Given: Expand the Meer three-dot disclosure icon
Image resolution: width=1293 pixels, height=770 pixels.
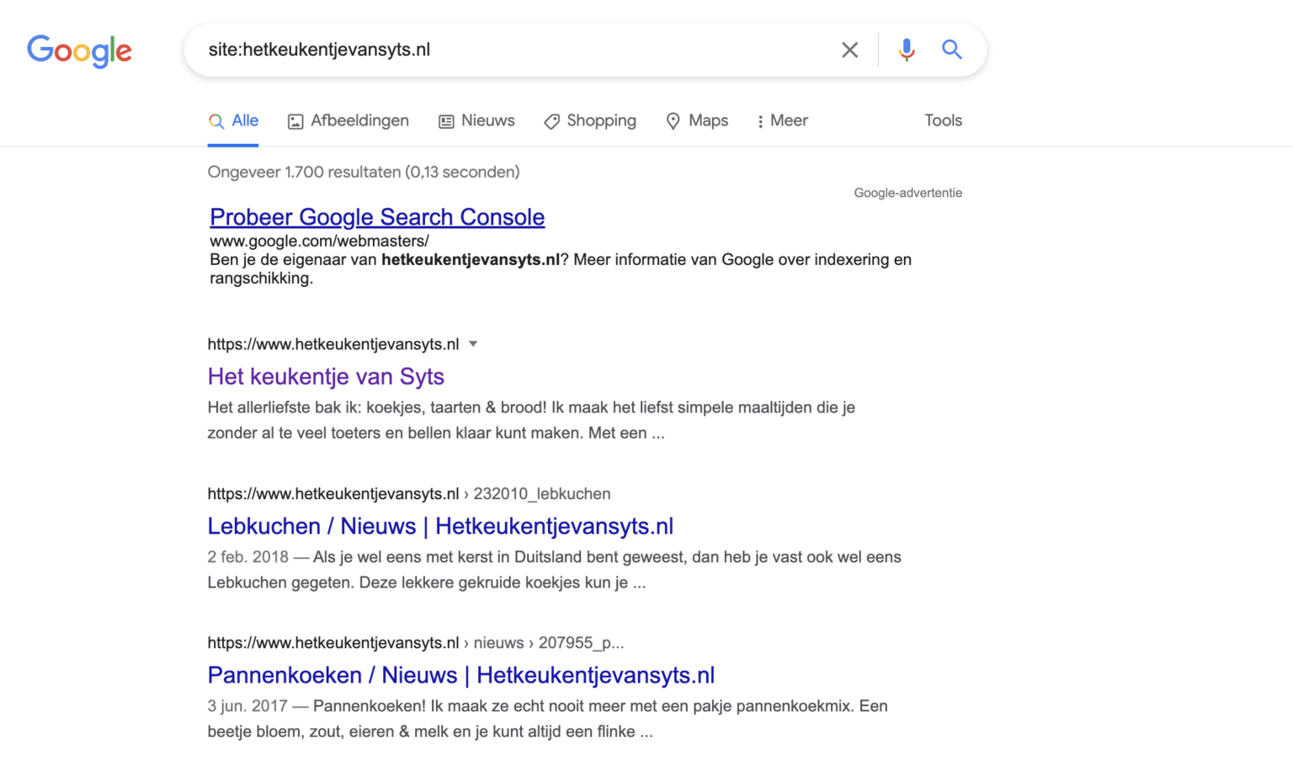Looking at the screenshot, I should click(x=760, y=120).
